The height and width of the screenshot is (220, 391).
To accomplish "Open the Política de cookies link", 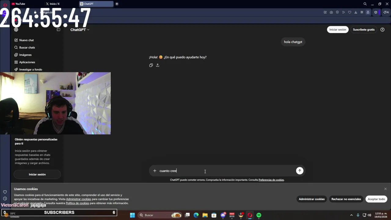I will point(77,203).
